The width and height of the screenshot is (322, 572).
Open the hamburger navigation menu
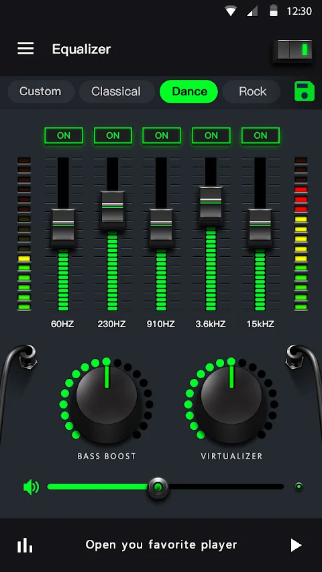tap(25, 48)
